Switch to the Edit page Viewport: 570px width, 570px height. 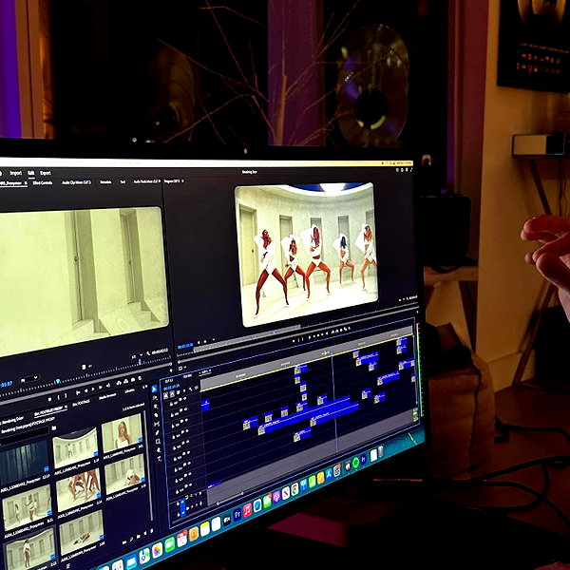(x=31, y=173)
